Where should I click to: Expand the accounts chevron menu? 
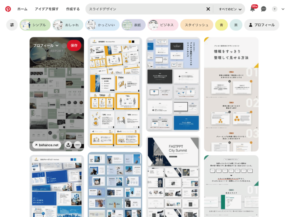pyautogui.click(x=283, y=9)
